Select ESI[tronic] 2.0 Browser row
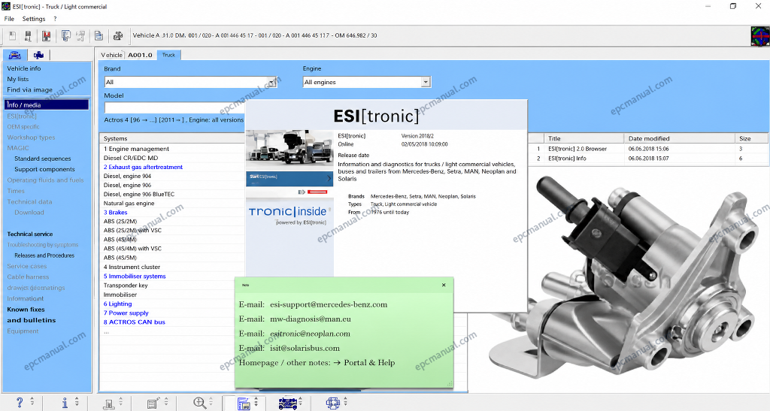 pyautogui.click(x=649, y=149)
